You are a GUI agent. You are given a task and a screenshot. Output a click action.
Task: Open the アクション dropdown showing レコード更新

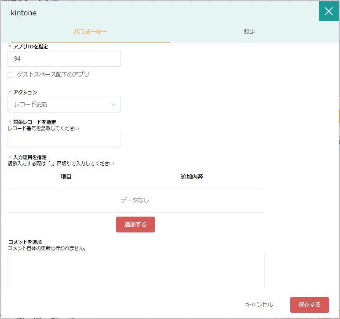coord(64,105)
